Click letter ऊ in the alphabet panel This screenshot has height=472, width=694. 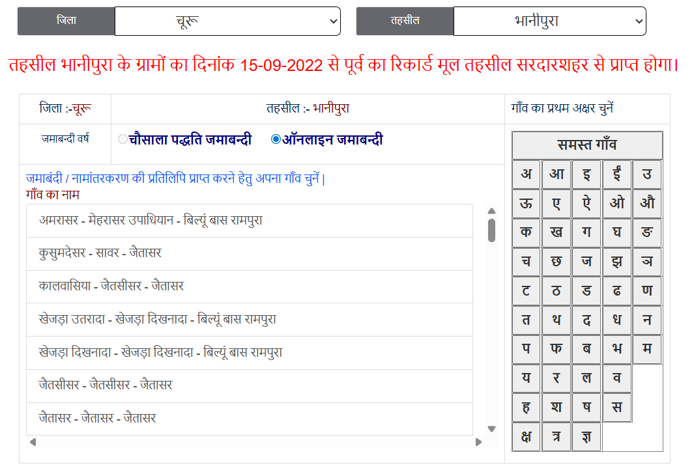tap(526, 203)
